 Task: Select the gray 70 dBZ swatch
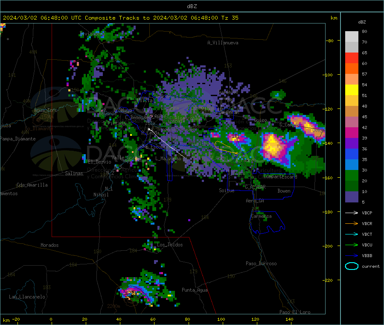click(x=352, y=47)
